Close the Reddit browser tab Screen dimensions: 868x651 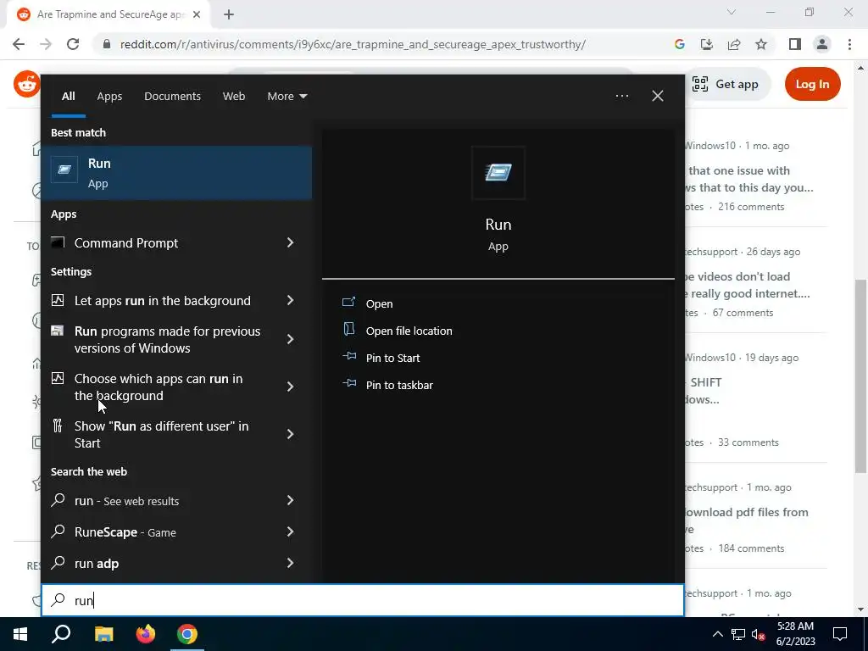[x=197, y=14]
